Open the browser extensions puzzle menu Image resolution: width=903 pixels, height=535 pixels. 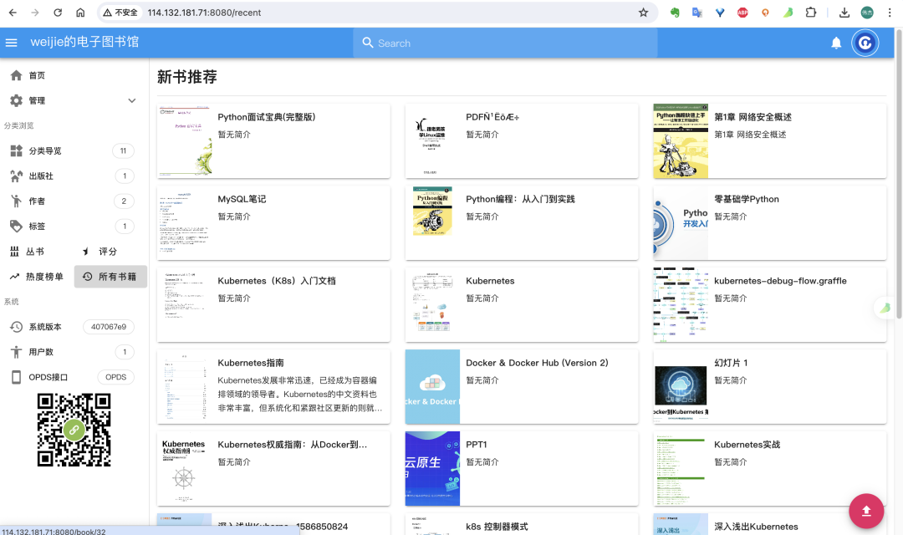click(810, 13)
